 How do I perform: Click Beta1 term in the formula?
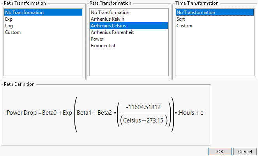pos(84,113)
